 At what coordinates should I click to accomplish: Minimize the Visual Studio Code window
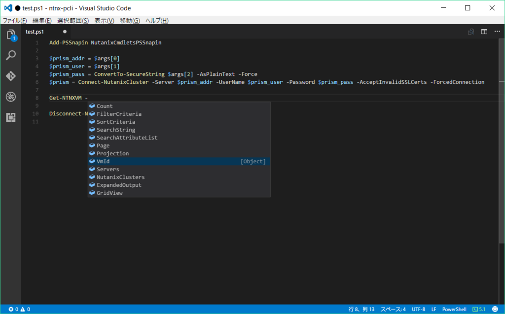443,8
